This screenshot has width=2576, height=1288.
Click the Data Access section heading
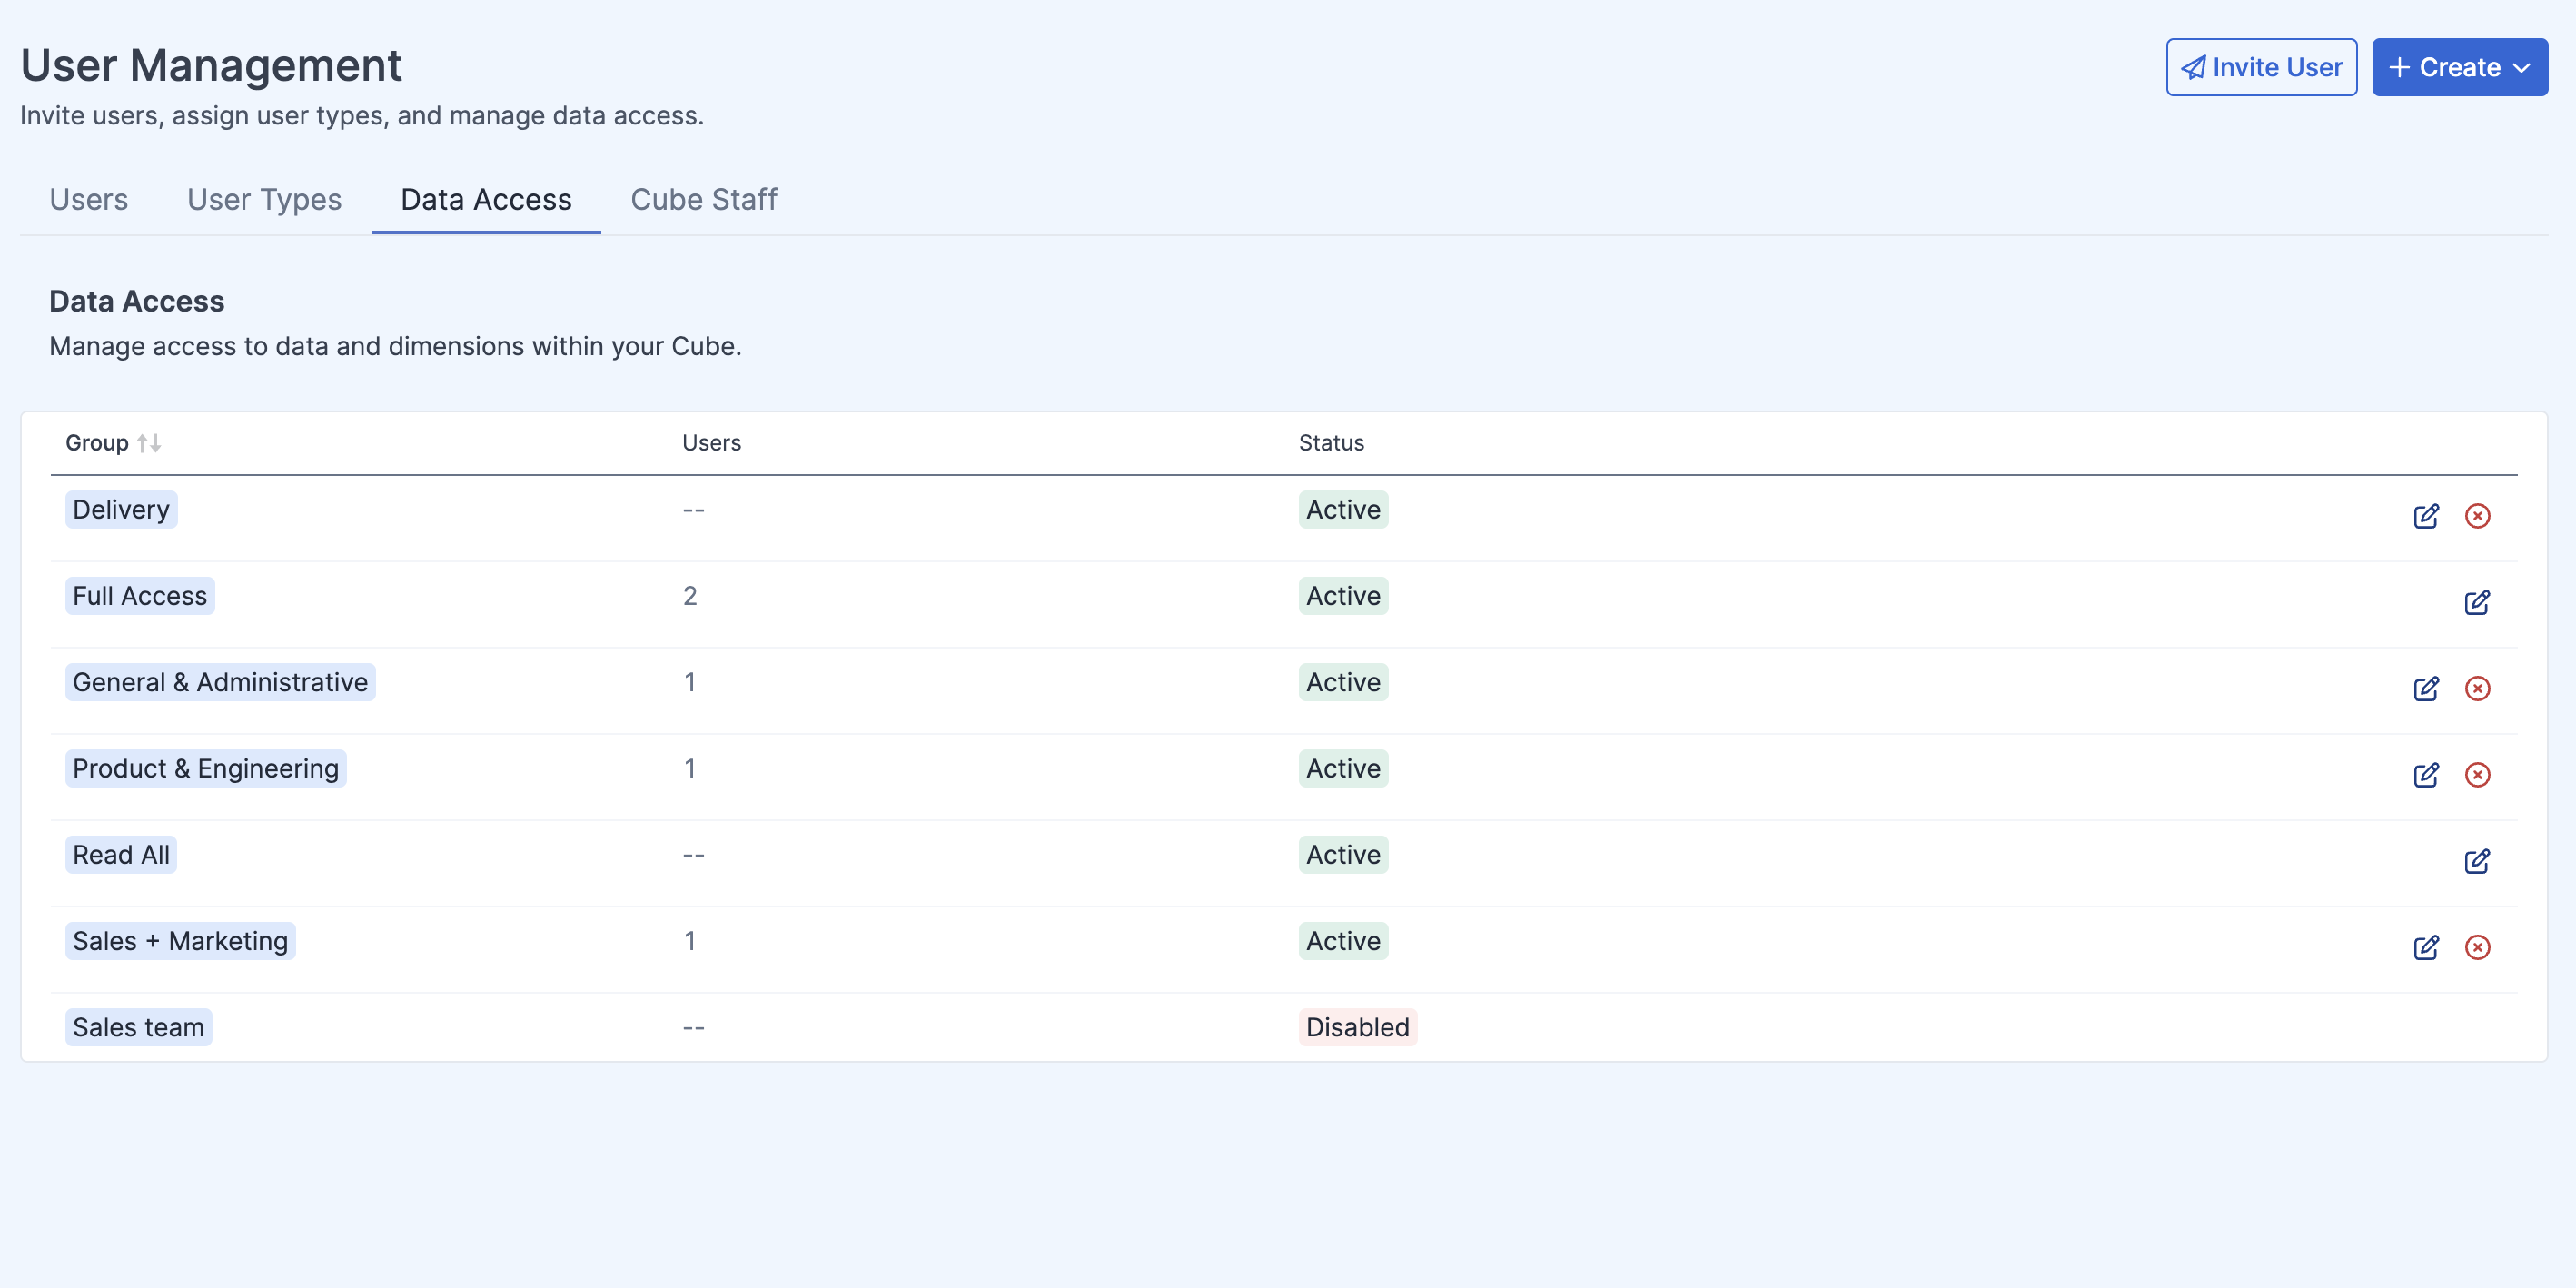tap(137, 301)
